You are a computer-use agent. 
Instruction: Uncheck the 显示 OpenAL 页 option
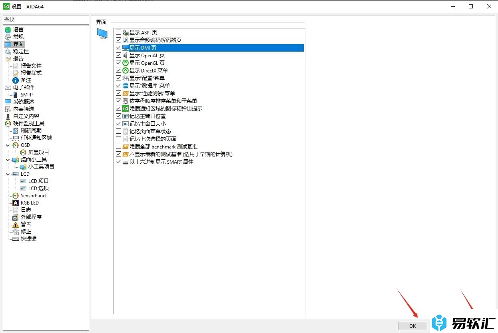click(118, 55)
